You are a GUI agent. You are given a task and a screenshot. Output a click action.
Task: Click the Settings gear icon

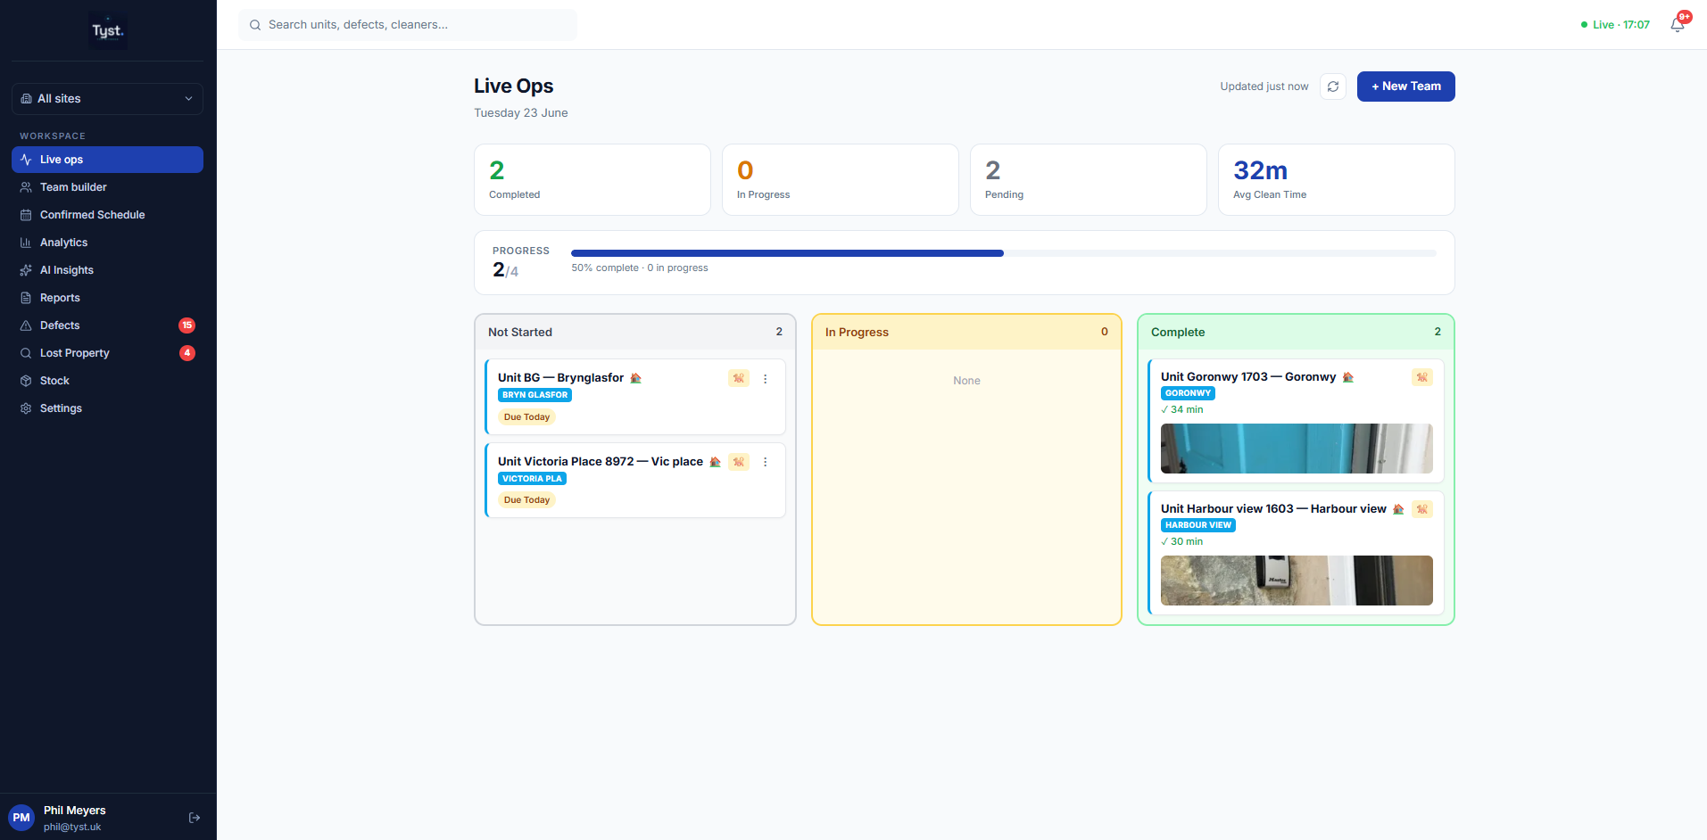pyautogui.click(x=26, y=408)
